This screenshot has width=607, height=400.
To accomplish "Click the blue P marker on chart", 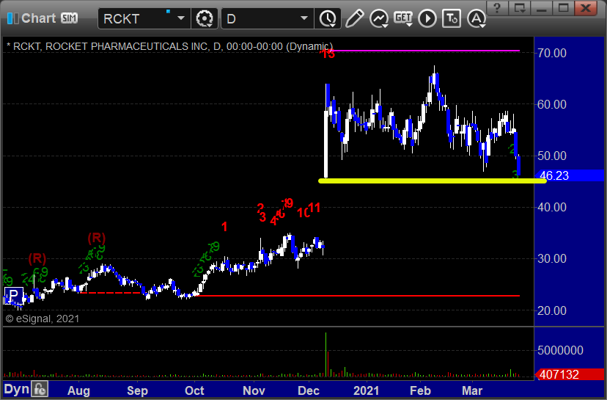I will (13, 296).
